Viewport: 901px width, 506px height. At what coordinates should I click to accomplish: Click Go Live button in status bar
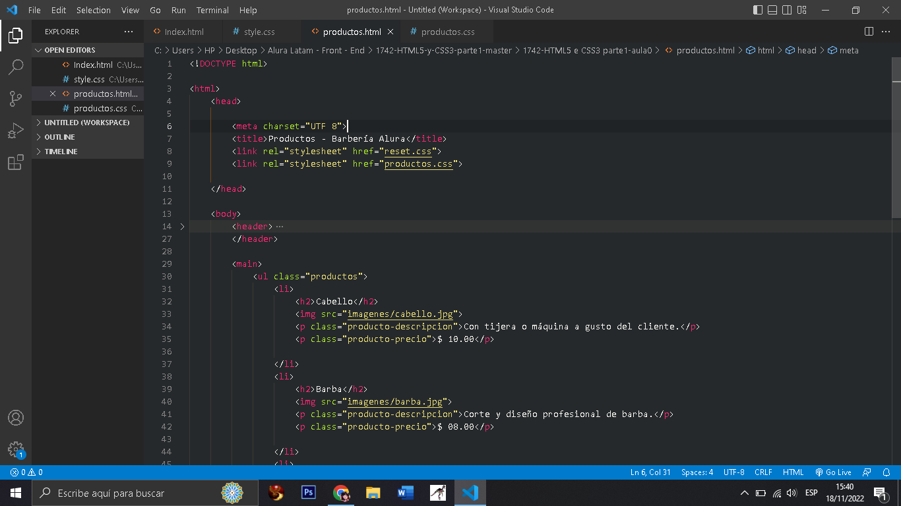[833, 472]
